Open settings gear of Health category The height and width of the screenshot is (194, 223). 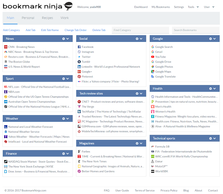[210, 89]
